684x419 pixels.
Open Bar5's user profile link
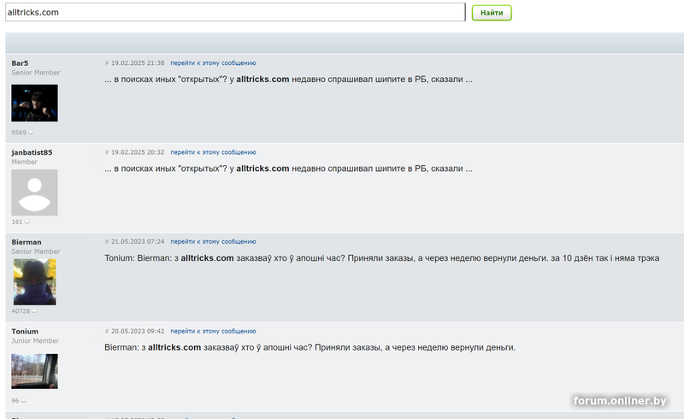click(21, 63)
